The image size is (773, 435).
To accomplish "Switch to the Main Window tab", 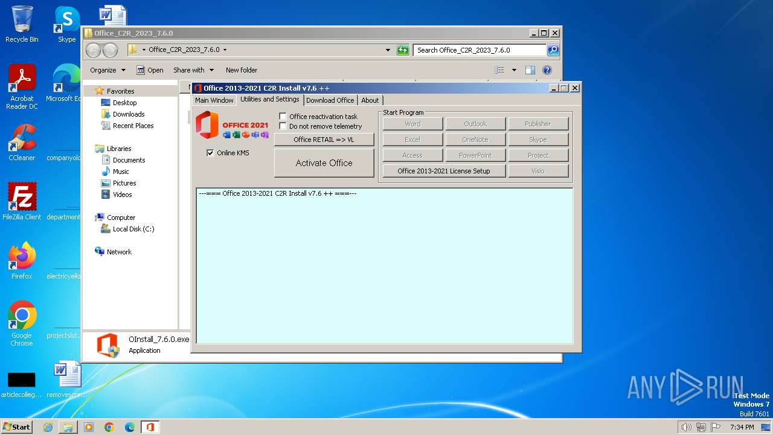I will (x=214, y=100).
